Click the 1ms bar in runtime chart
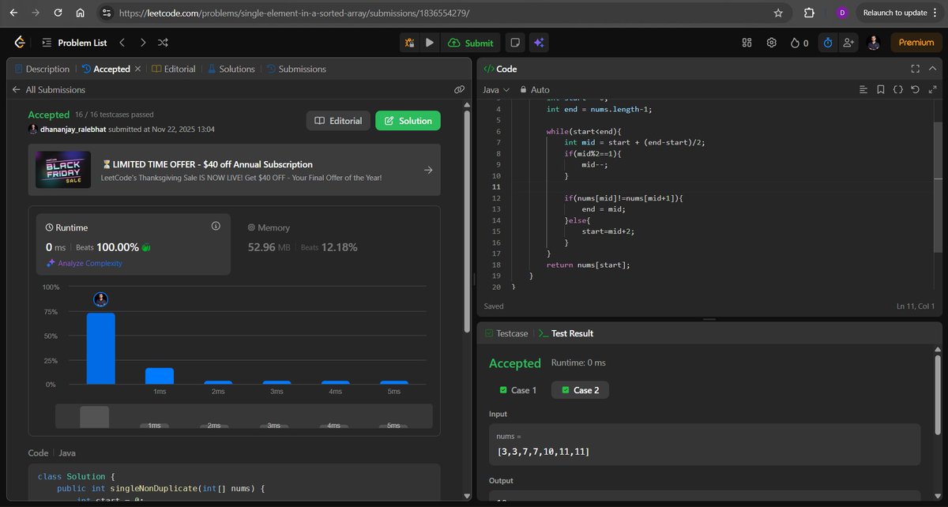This screenshot has width=948, height=507. click(x=160, y=376)
